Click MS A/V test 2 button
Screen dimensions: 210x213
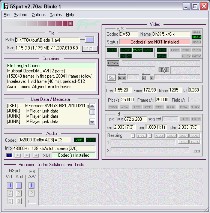[31, 193]
